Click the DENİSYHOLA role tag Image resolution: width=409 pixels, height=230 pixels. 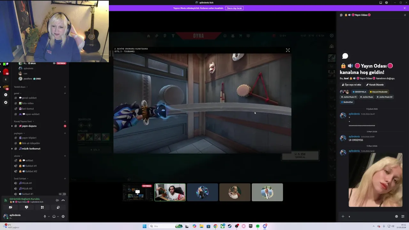[359, 92]
